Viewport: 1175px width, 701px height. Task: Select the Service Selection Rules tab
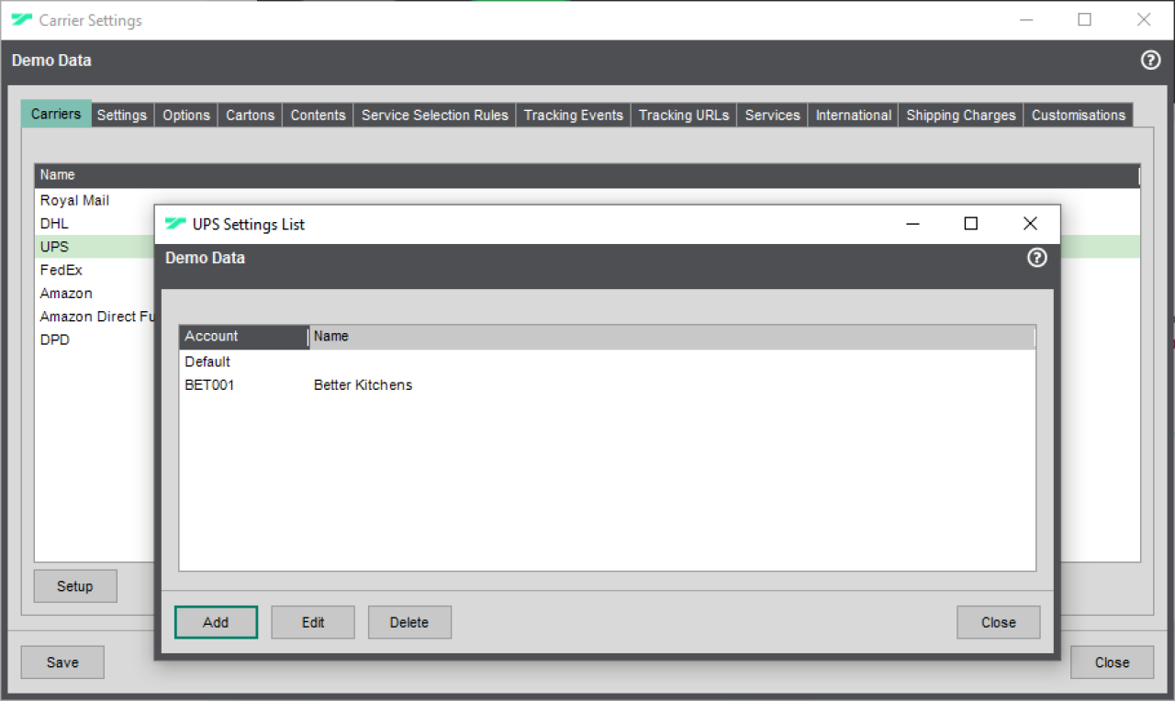pyautogui.click(x=435, y=116)
